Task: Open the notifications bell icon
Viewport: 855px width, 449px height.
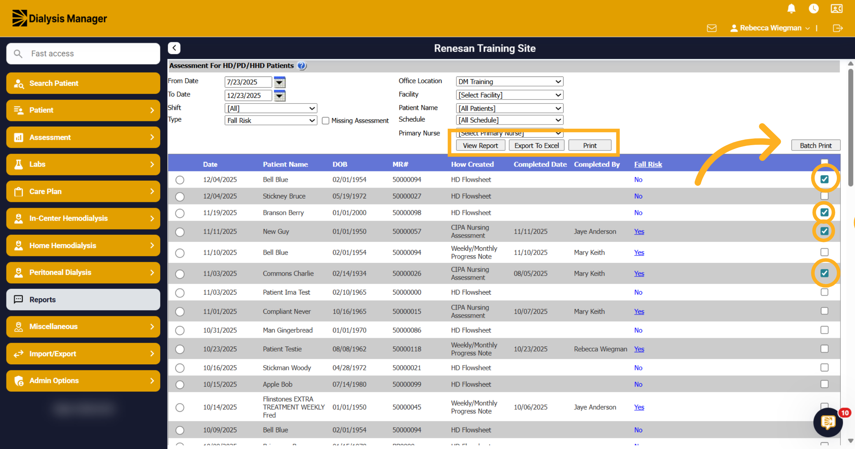Action: 791,9
